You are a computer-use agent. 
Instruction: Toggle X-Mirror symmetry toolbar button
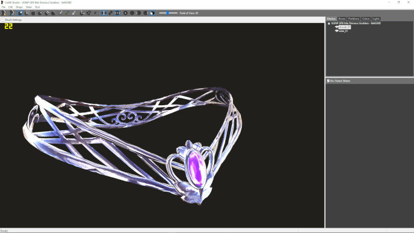pyautogui.click(x=103, y=13)
